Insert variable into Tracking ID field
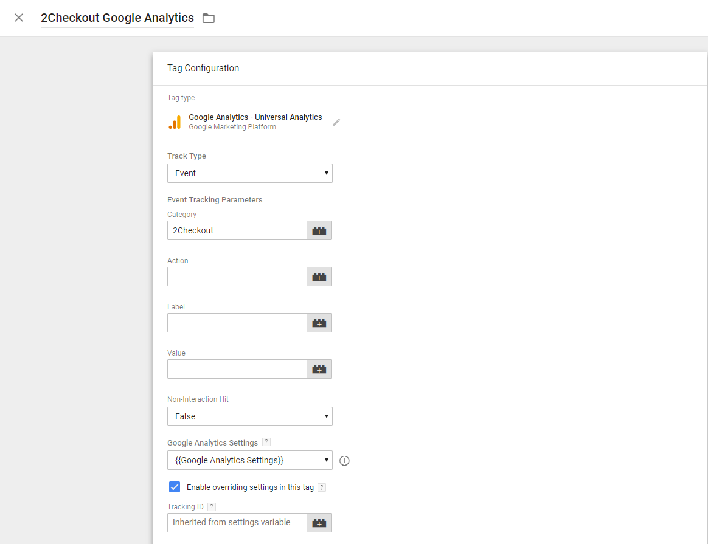The image size is (708, 544). (319, 523)
